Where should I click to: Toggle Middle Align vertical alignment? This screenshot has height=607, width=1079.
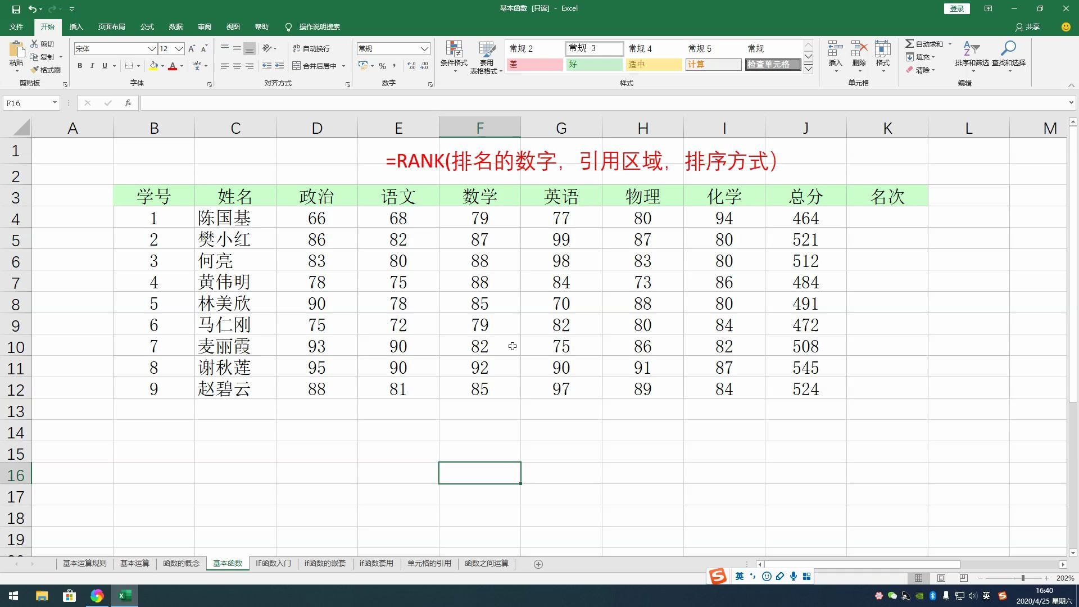point(237,48)
